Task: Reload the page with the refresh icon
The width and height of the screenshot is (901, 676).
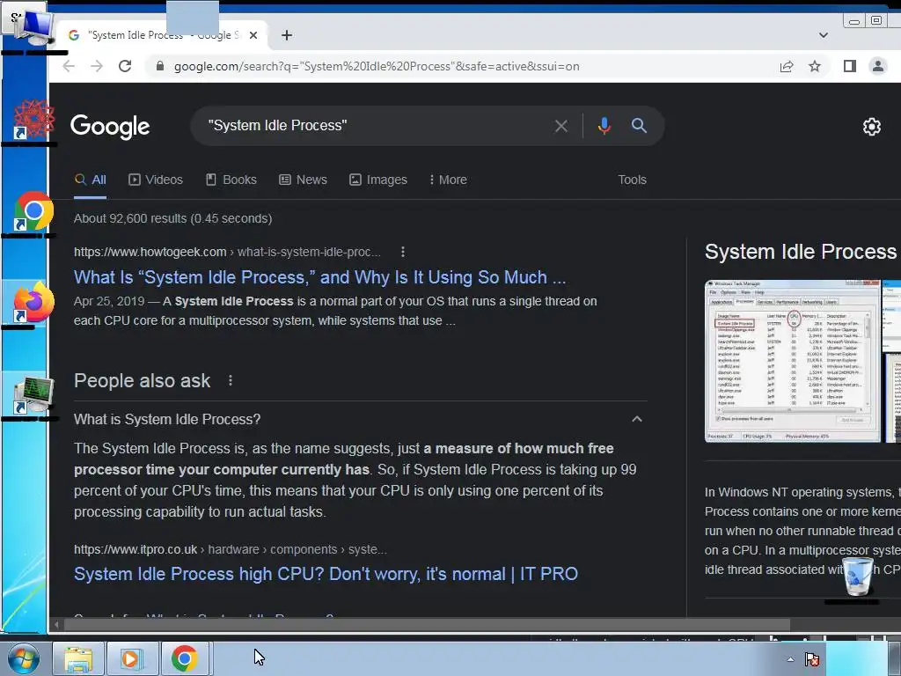Action: point(125,66)
